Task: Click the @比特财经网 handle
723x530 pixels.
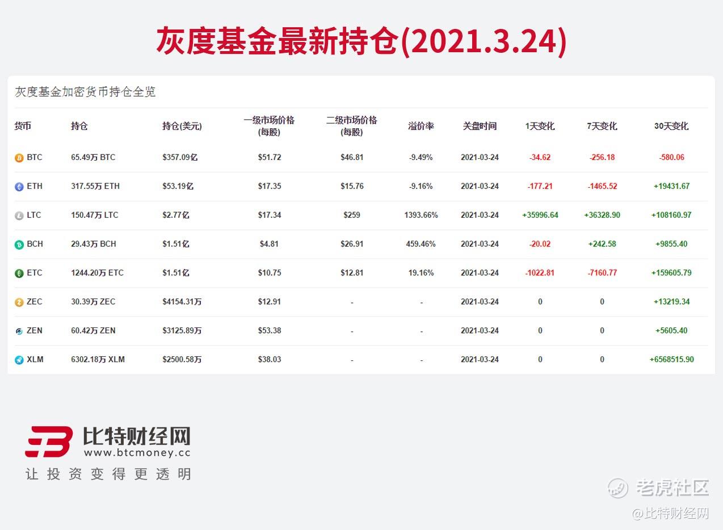Action: [x=671, y=514]
